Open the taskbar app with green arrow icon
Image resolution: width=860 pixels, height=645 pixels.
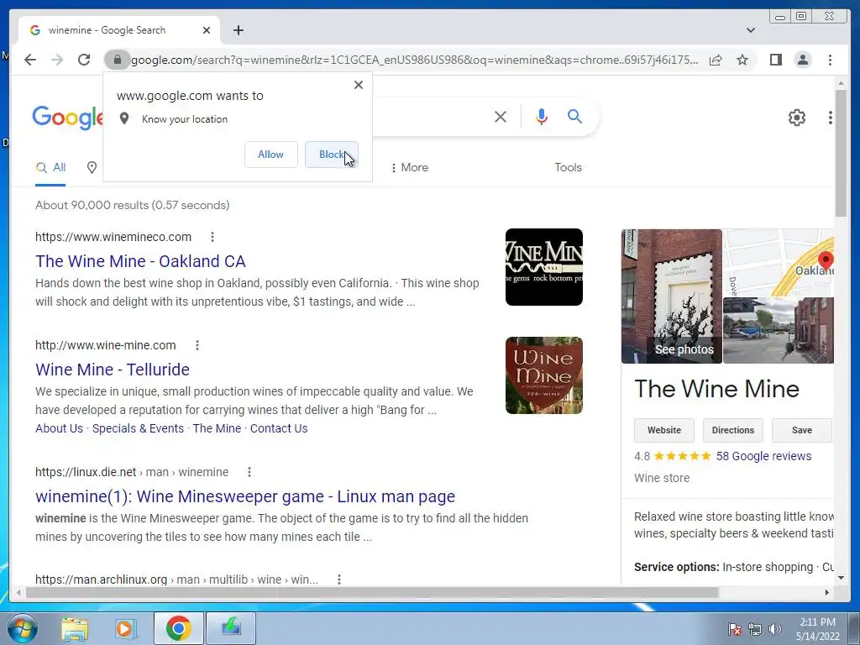[231, 628]
